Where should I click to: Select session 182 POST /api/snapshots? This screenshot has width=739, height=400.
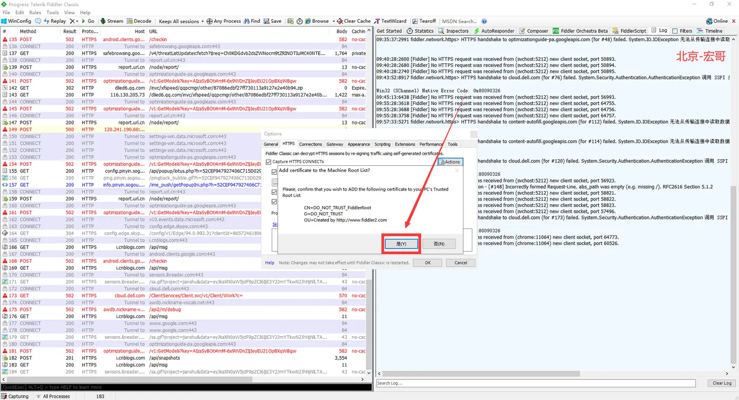pyautogui.click(x=184, y=358)
